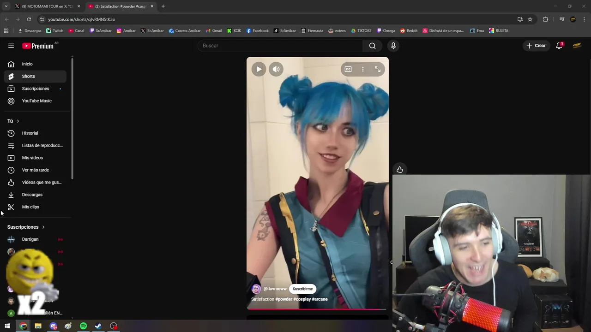This screenshot has width=591, height=332.
Task: Open the notifications bell
Action: coord(559,46)
